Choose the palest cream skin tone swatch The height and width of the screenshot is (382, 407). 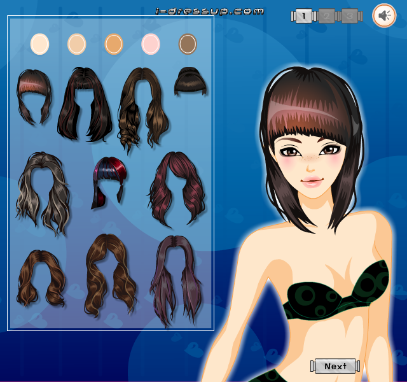click(x=39, y=44)
